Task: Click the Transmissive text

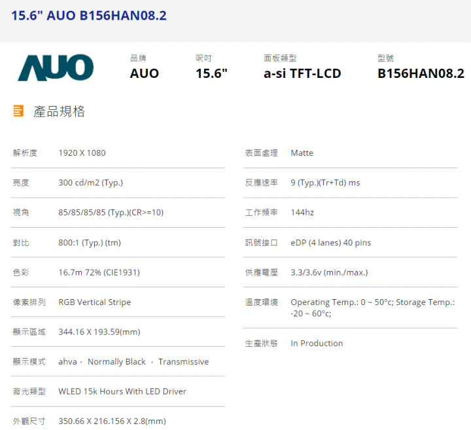Action: pyautogui.click(x=184, y=361)
